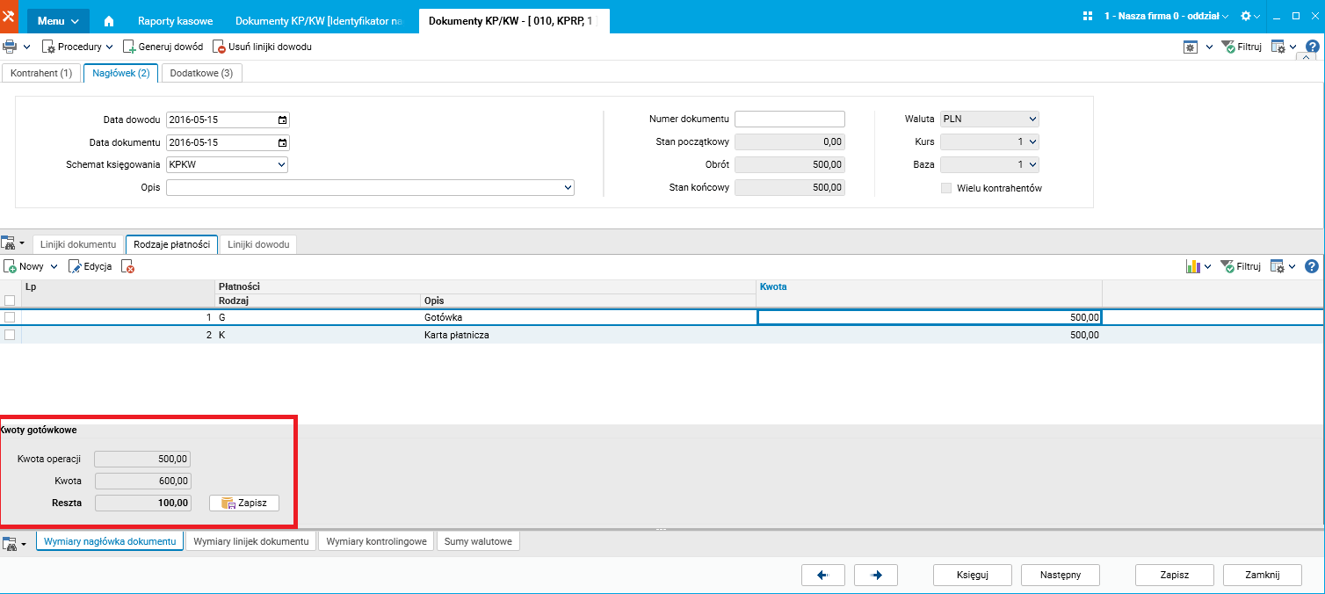Open the Linijki dowodu tab
Viewport: 1325px width, 594px height.
[x=258, y=244]
